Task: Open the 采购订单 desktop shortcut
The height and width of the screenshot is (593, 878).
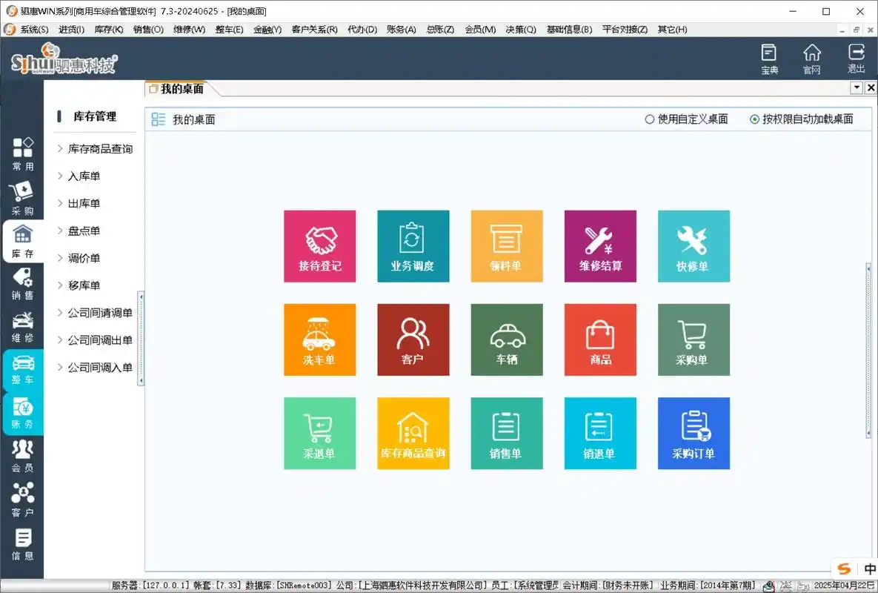Action: 694,433
